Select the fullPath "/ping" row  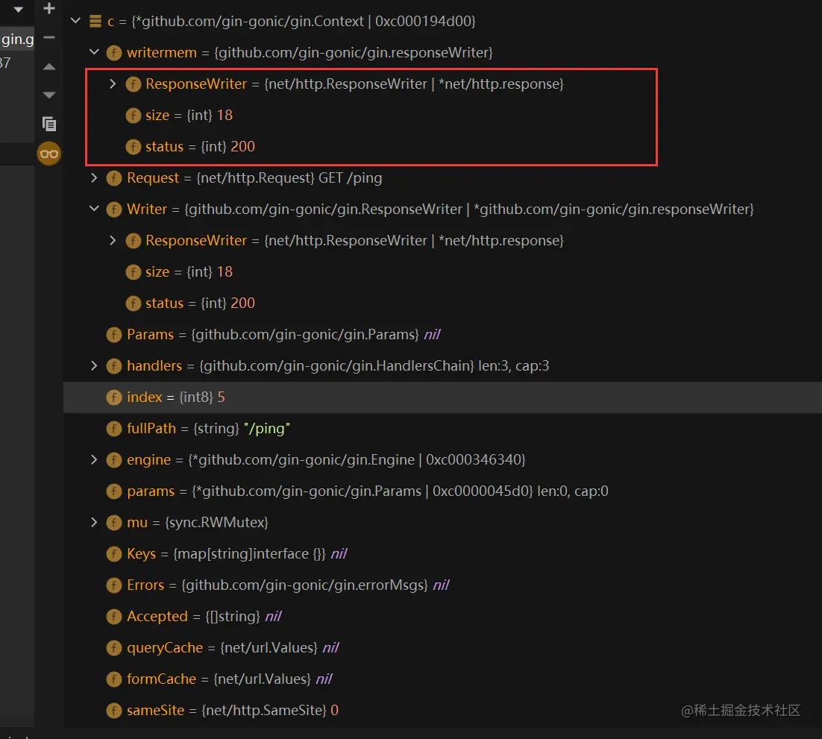pyautogui.click(x=442, y=429)
